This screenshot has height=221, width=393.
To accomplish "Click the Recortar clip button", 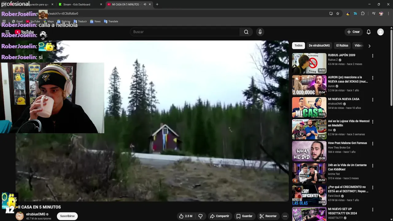I will (x=268, y=216).
